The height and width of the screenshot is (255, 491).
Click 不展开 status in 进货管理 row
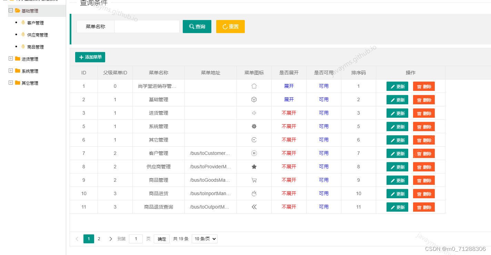[289, 113]
